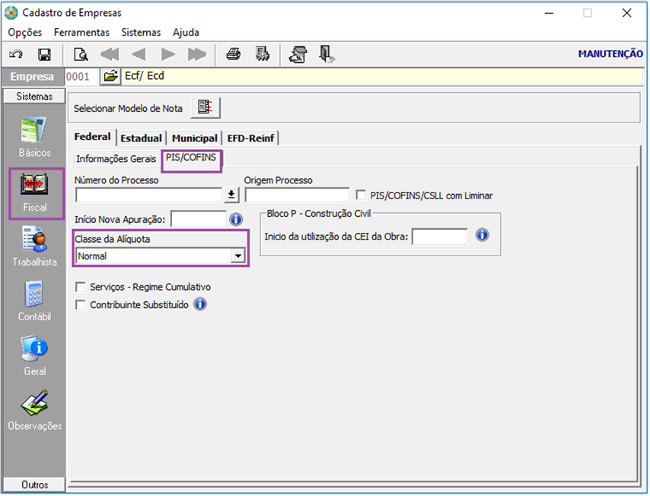Click the Início Nova Apuração date field

click(x=199, y=219)
